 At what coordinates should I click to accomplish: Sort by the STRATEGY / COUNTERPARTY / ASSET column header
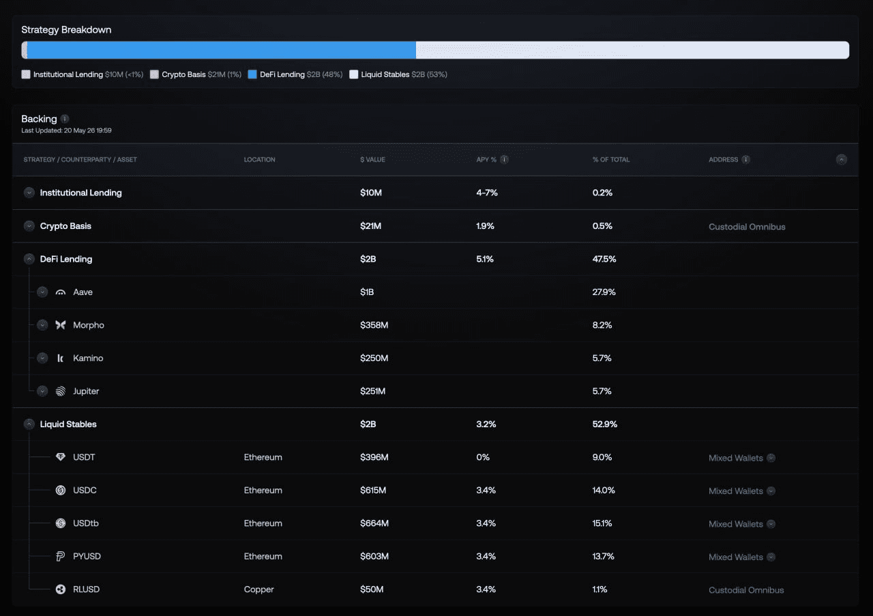[80, 159]
